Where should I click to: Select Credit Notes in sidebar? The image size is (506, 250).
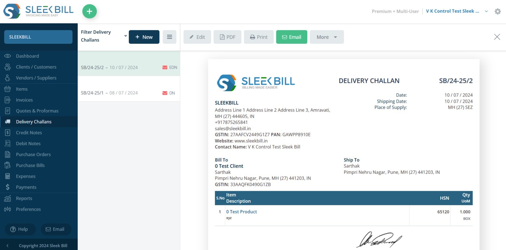[29, 132]
